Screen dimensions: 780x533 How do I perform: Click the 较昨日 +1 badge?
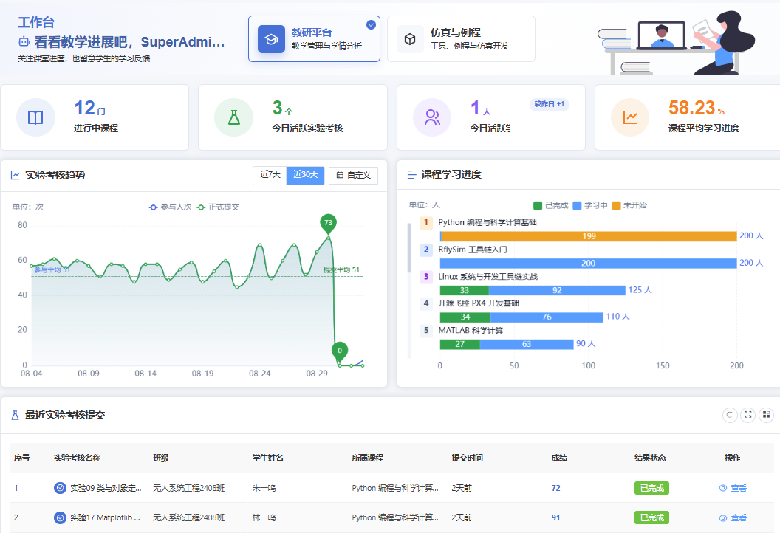(x=550, y=104)
